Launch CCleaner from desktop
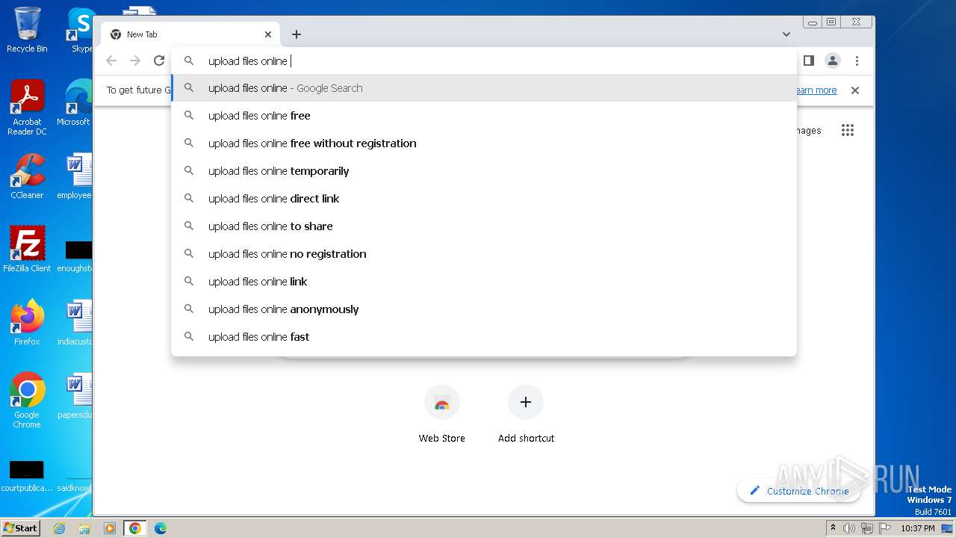The height and width of the screenshot is (538, 956). (27, 176)
